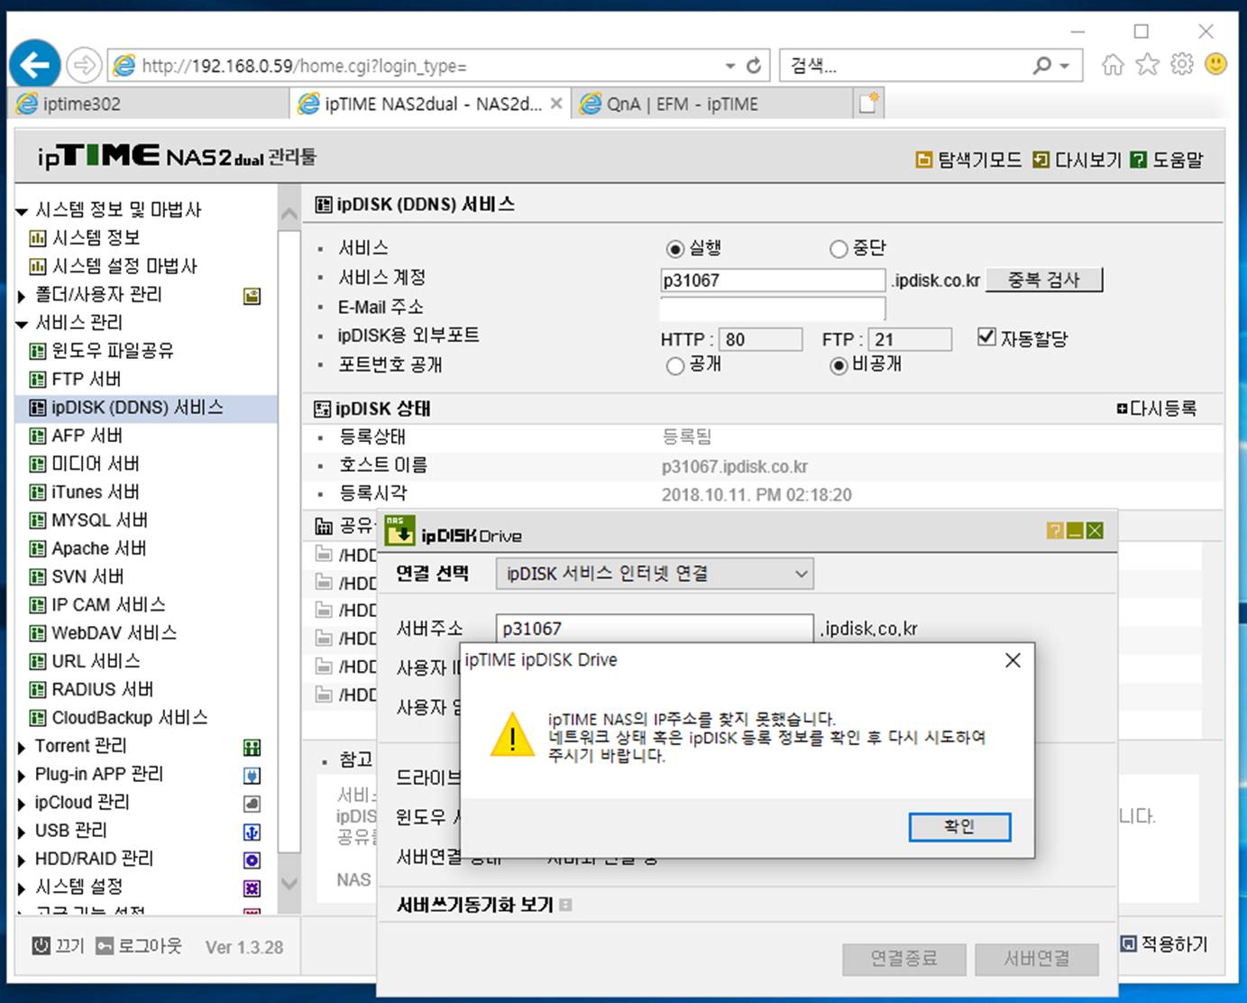Click the 시스템 설정 section icon

252,888
